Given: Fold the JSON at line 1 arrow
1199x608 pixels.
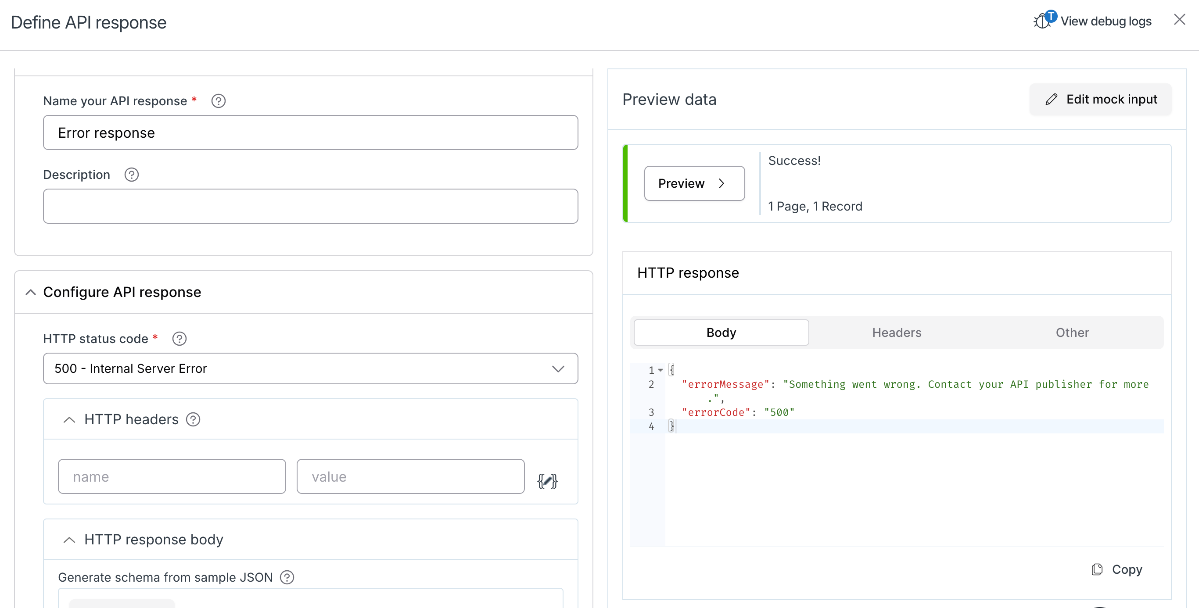Looking at the screenshot, I should (661, 370).
